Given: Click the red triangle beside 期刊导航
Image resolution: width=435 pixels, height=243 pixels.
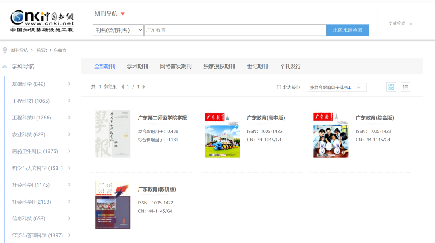Looking at the screenshot, I should (x=122, y=13).
